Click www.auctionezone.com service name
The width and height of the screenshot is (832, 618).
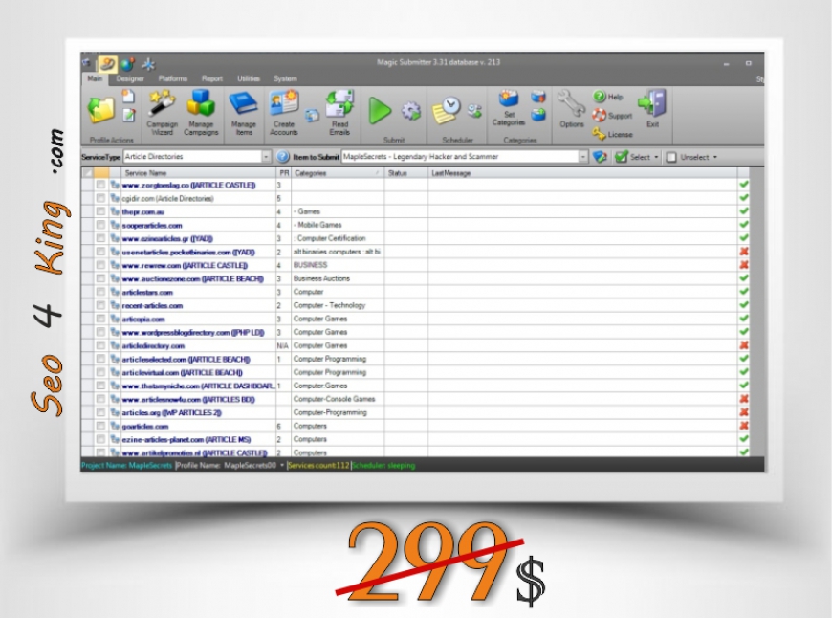(192, 278)
